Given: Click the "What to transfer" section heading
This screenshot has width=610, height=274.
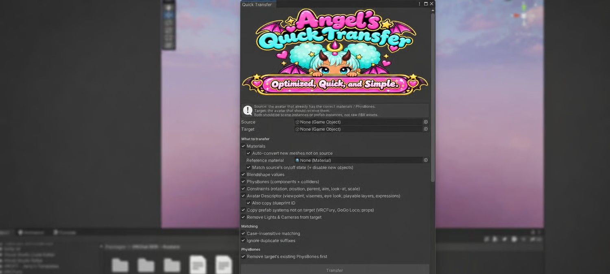Looking at the screenshot, I should 255,139.
